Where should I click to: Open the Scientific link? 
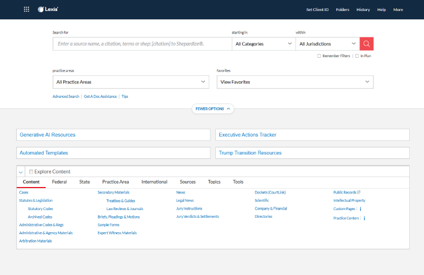(x=262, y=201)
